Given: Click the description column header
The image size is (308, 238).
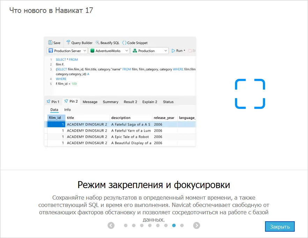Looking at the screenshot, I should click(x=131, y=118).
